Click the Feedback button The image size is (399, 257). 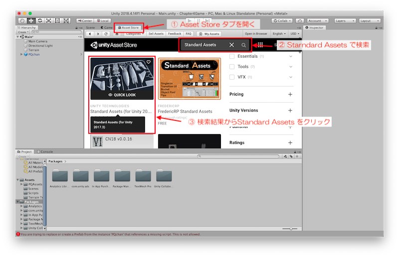click(x=175, y=34)
